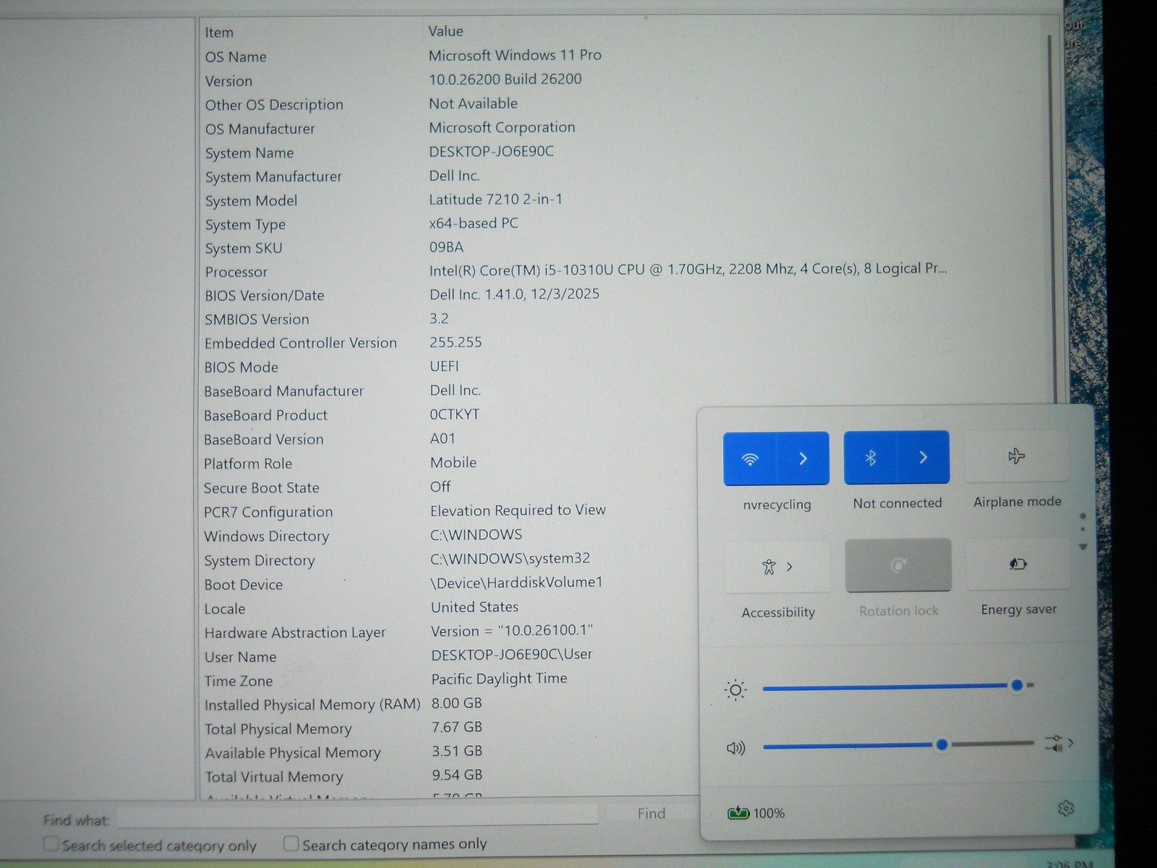The image size is (1157, 868).
Task: Select the BIOS Version/Date row
Action: click(x=622, y=294)
